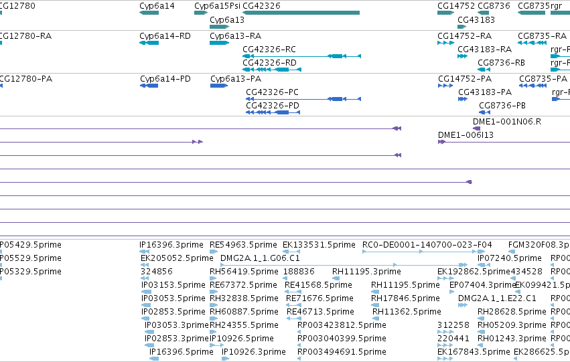The image size is (570, 362).
Task: Click the CG8736-RB transcript label
Action: pyautogui.click(x=501, y=63)
